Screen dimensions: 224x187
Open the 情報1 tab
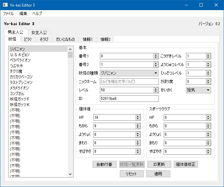click(87, 39)
